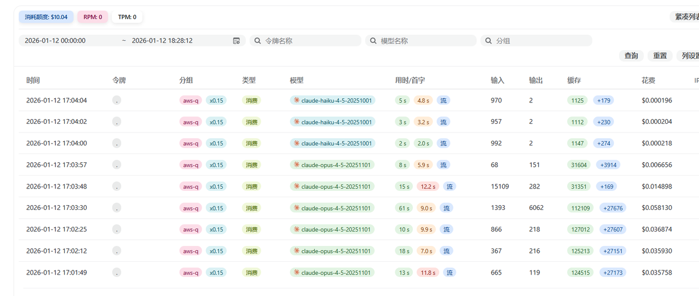
Task: Click the output value 6062
Action: pyautogui.click(x=536, y=208)
